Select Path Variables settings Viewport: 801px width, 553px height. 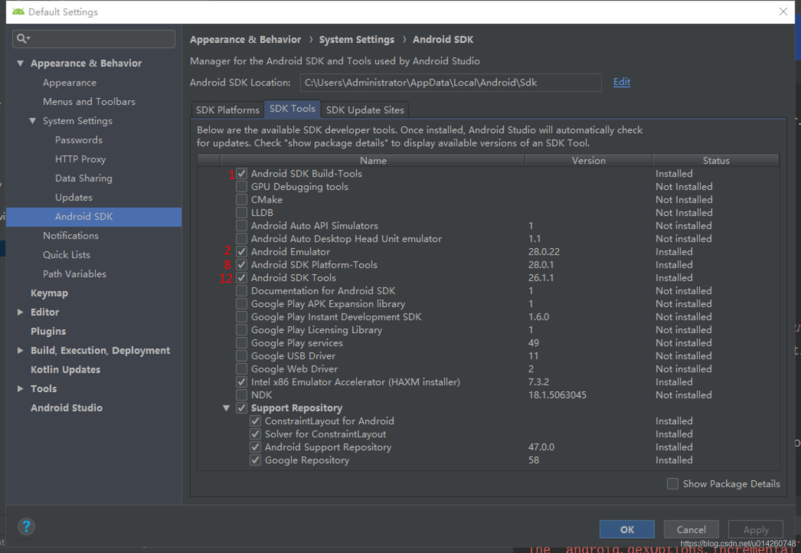coord(74,274)
